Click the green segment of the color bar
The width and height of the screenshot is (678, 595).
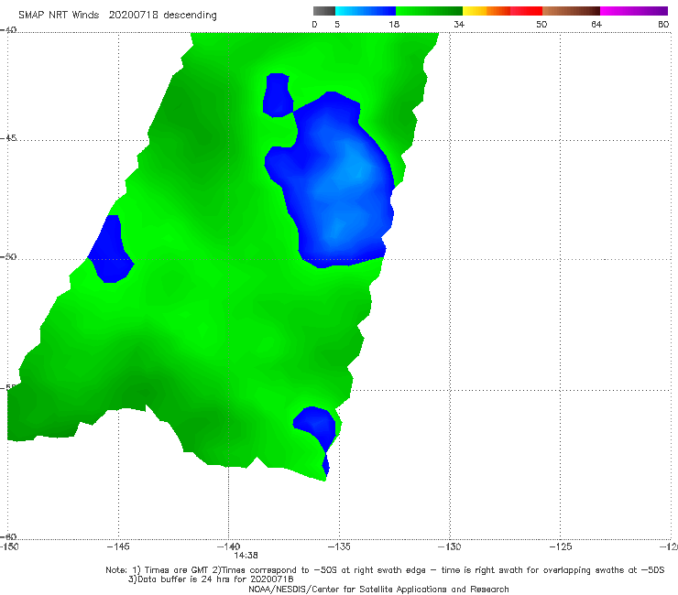[429, 11]
